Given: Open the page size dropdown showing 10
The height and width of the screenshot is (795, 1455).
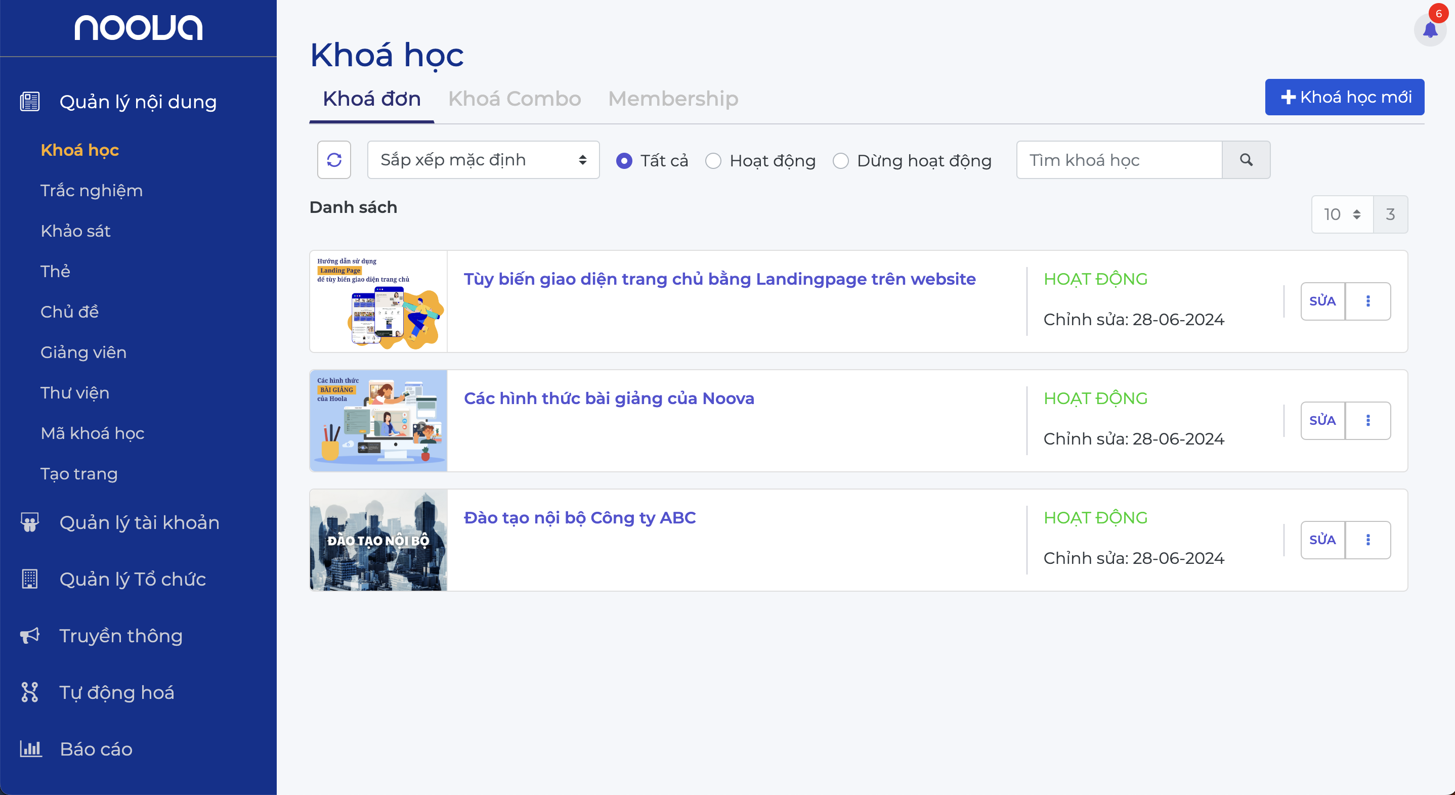Looking at the screenshot, I should click(1342, 214).
